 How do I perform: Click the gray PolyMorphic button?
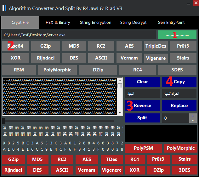(58, 70)
